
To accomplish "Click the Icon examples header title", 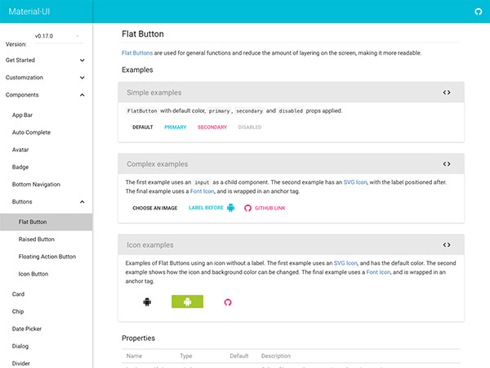I will (150, 245).
